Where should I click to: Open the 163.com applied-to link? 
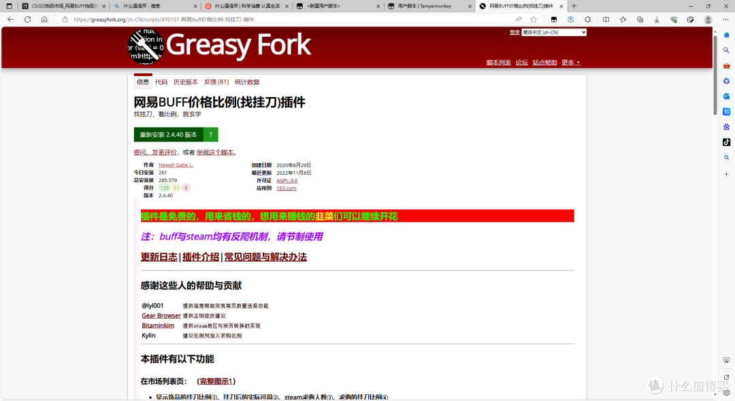287,188
